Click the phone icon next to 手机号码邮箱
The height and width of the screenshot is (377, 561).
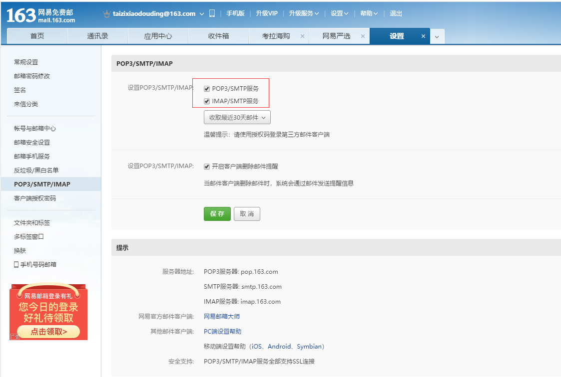click(x=16, y=264)
